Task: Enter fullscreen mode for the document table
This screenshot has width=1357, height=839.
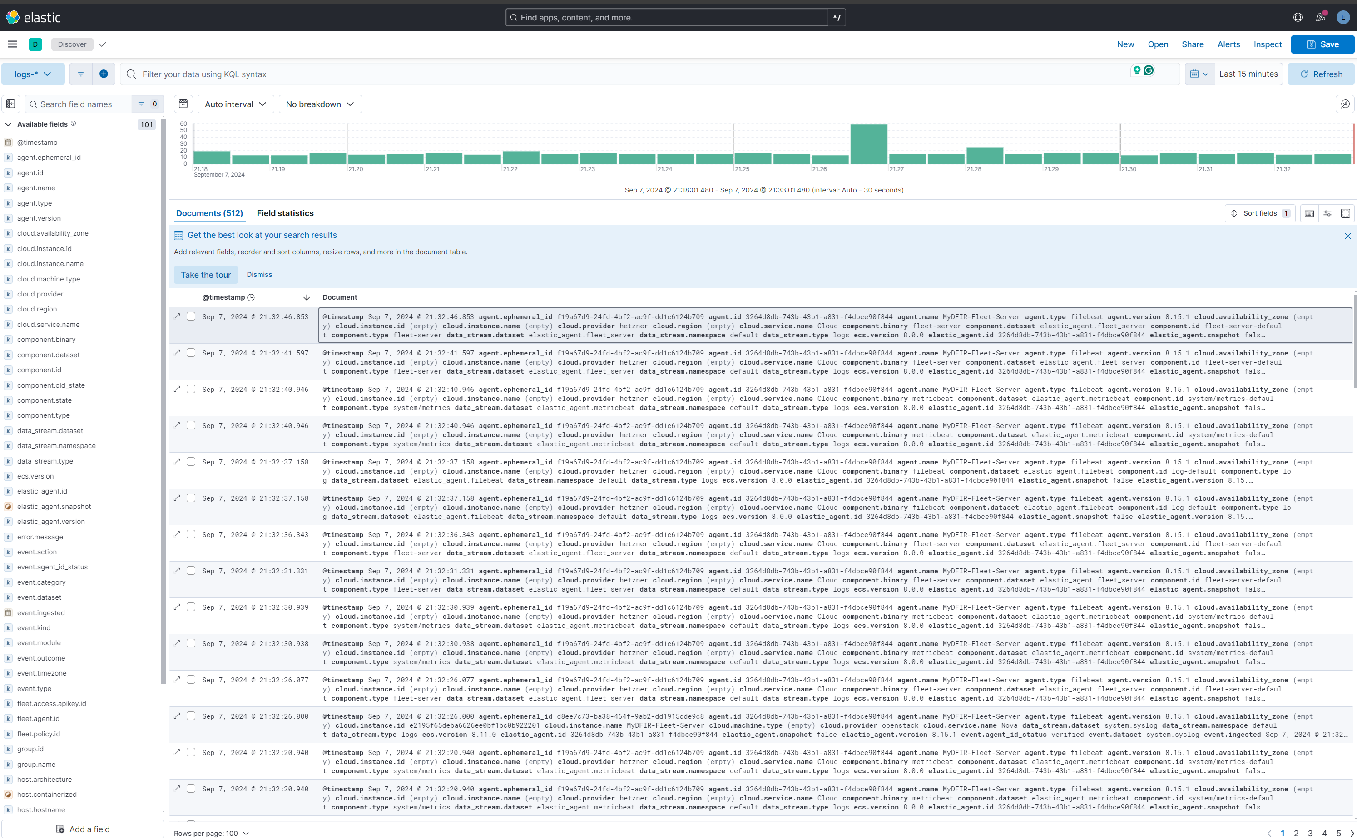Action: 1345,213
